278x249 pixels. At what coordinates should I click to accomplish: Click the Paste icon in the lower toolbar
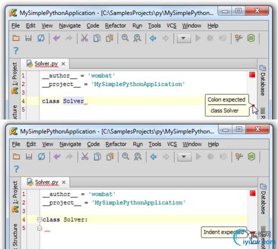coord(110,156)
